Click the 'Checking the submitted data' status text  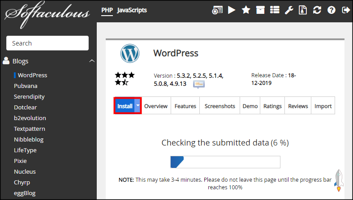point(225,143)
